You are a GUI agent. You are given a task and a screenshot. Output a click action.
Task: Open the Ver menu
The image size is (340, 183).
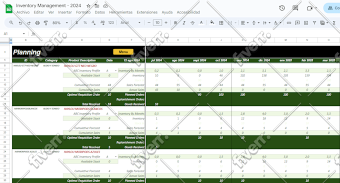[x=51, y=12]
